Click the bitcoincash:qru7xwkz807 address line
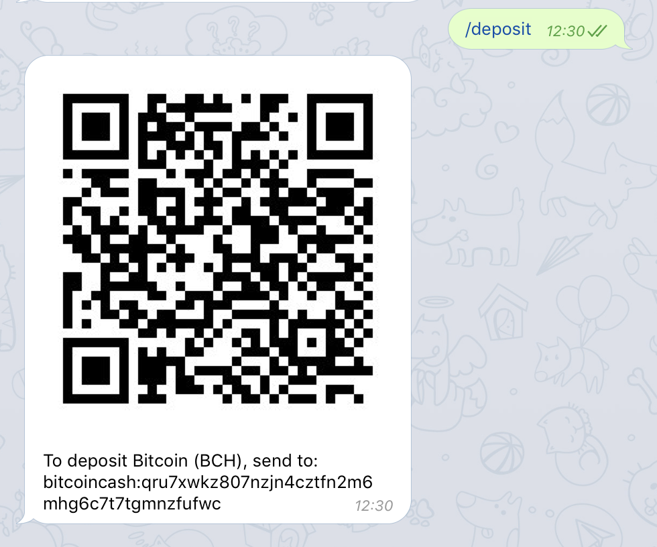This screenshot has width=657, height=547. tap(208, 483)
